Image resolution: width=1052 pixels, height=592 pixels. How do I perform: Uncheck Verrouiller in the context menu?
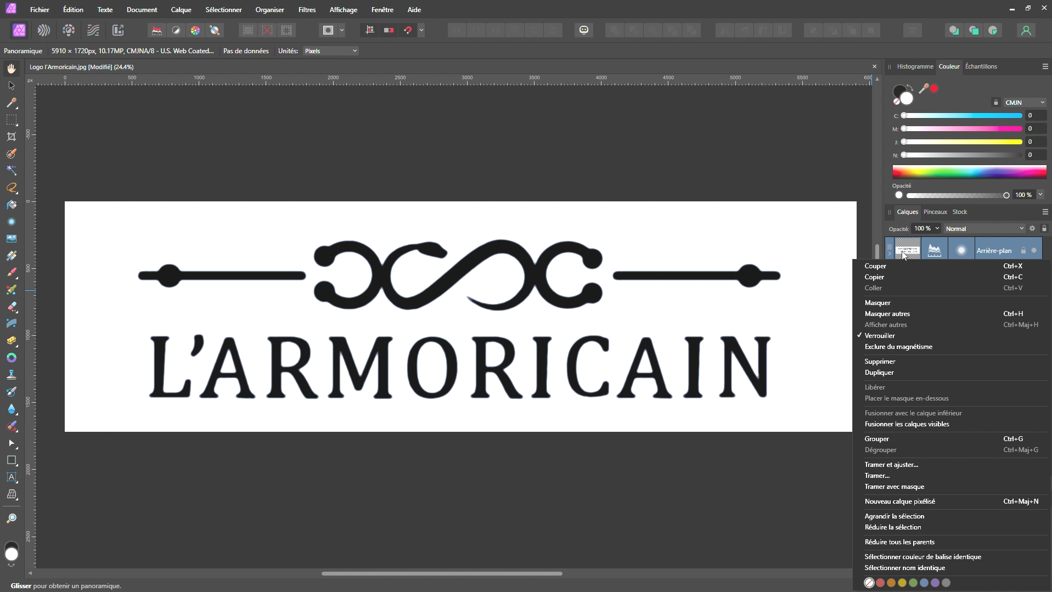[x=880, y=336]
